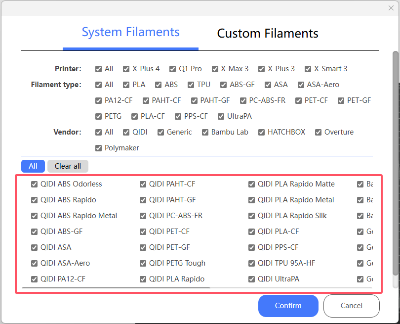Toggle QIDI PLA Rapido Silk filament
Image resolution: width=400 pixels, height=324 pixels.
[251, 216]
